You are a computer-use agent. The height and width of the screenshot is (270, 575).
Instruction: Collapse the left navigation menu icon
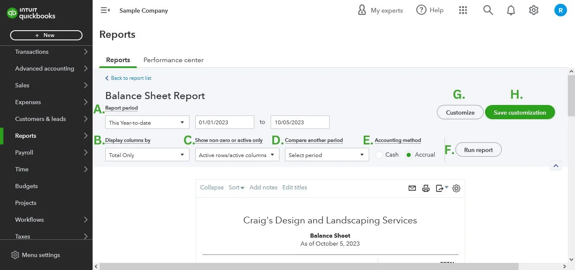pyautogui.click(x=105, y=10)
